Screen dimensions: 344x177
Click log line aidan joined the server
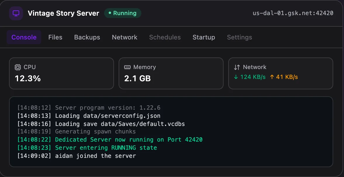point(77,156)
